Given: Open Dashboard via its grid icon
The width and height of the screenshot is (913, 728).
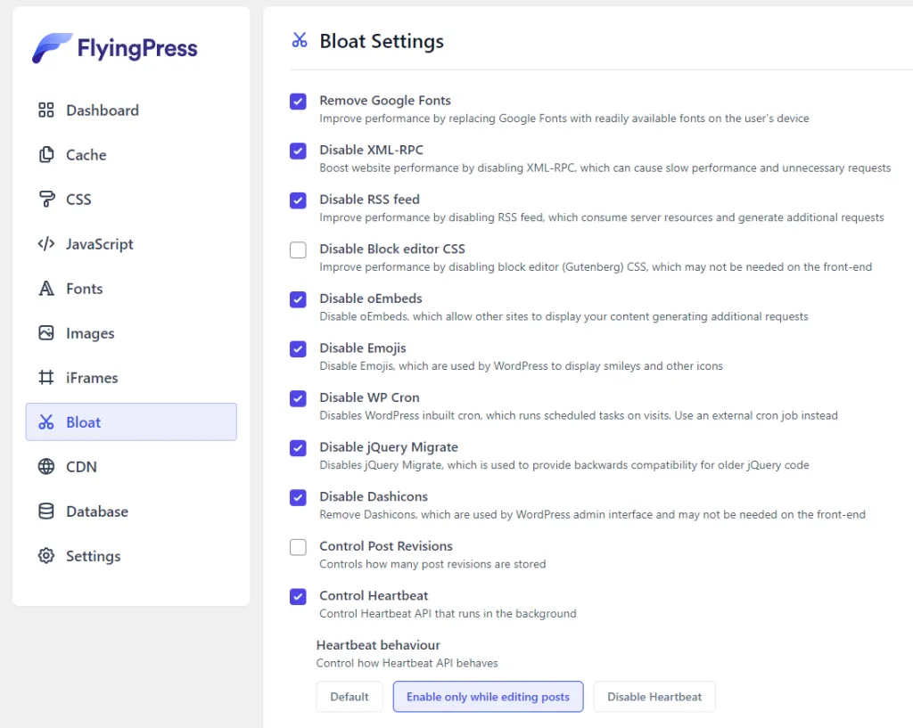Looking at the screenshot, I should point(46,110).
